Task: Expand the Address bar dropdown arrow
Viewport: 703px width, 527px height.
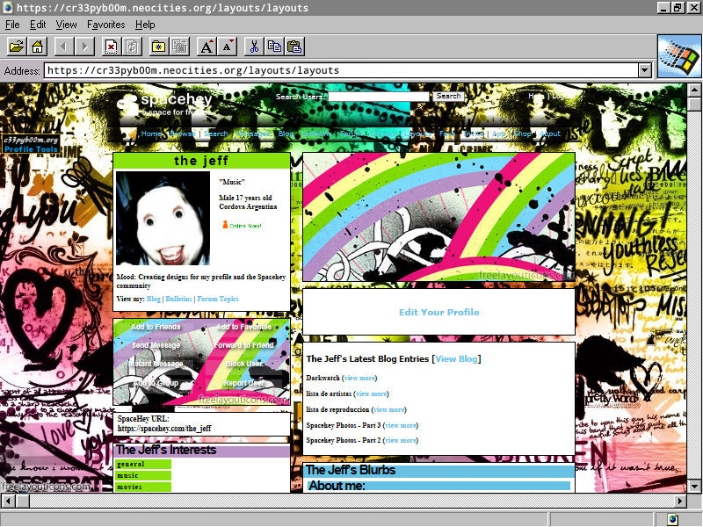Action: coord(645,70)
